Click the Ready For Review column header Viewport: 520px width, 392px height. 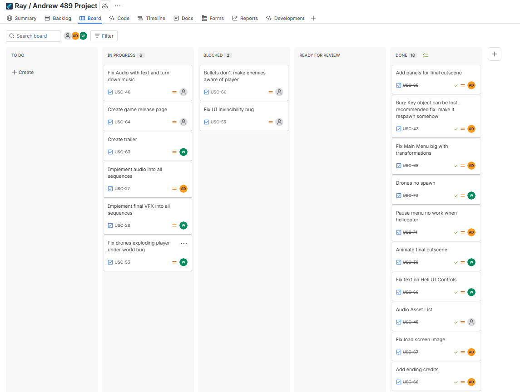coord(320,55)
